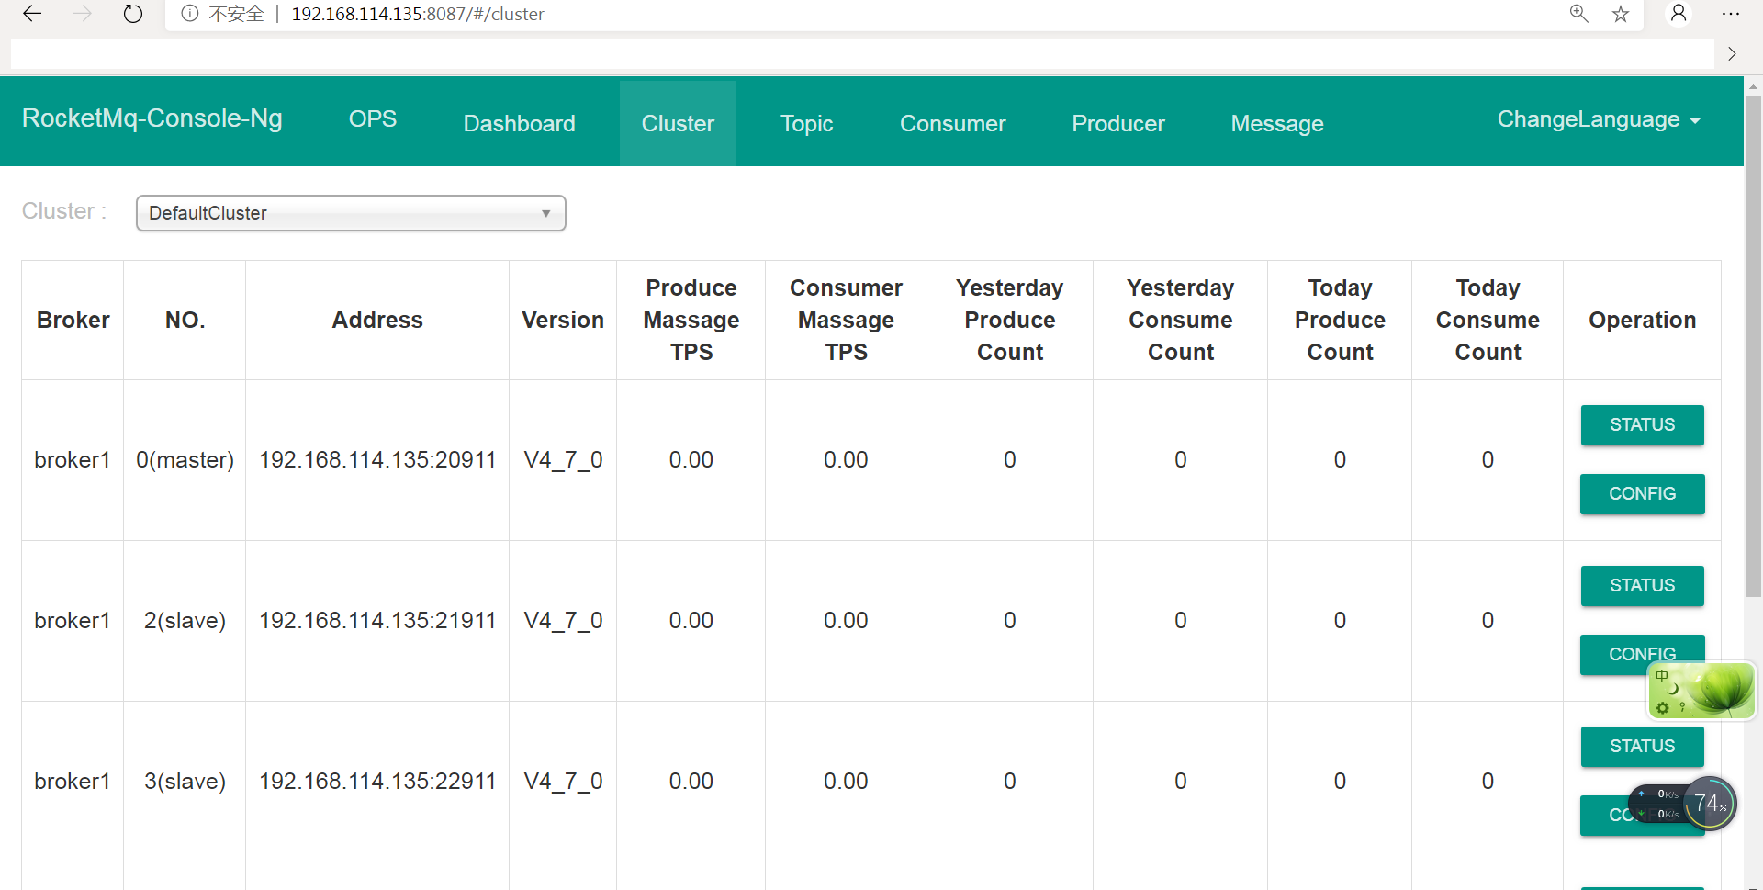Click the site security info icon
1763x890 pixels.
[189, 14]
